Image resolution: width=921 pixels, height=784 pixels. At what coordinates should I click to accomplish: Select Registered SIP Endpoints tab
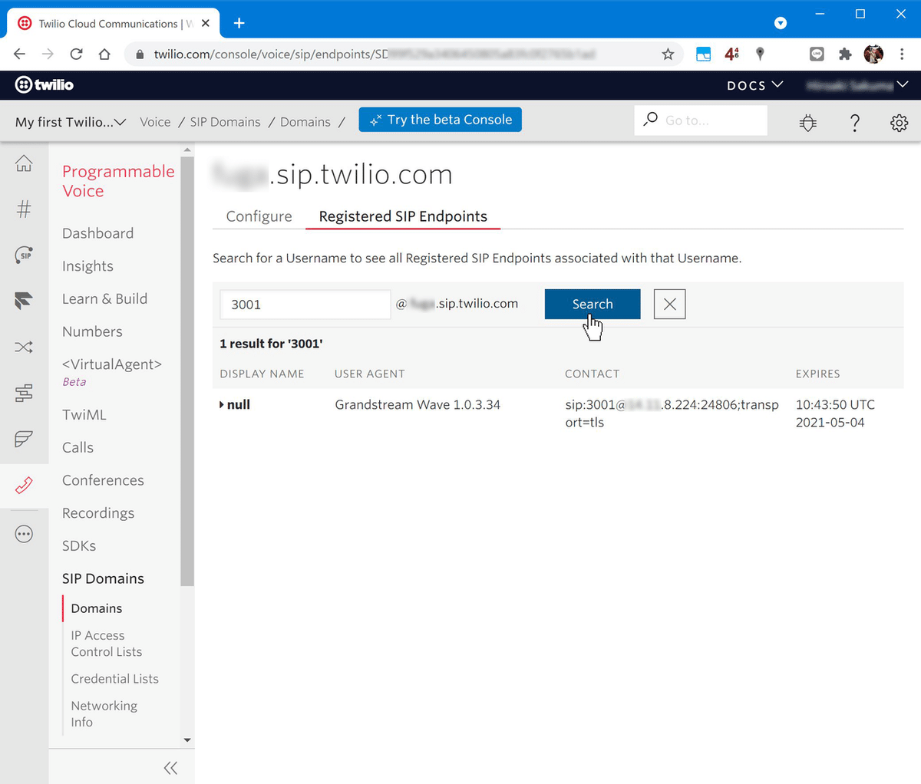(x=403, y=216)
